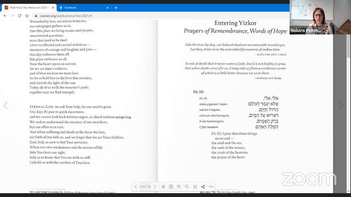This screenshot has width=351, height=197.
Task: Close the Facebook tab
Action: pos(107,8)
